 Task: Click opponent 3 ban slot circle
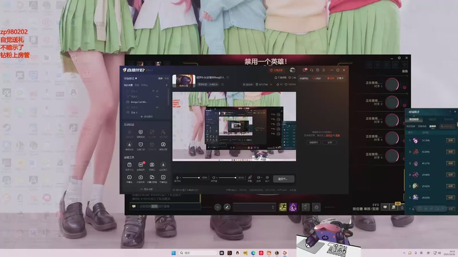tap(392, 121)
